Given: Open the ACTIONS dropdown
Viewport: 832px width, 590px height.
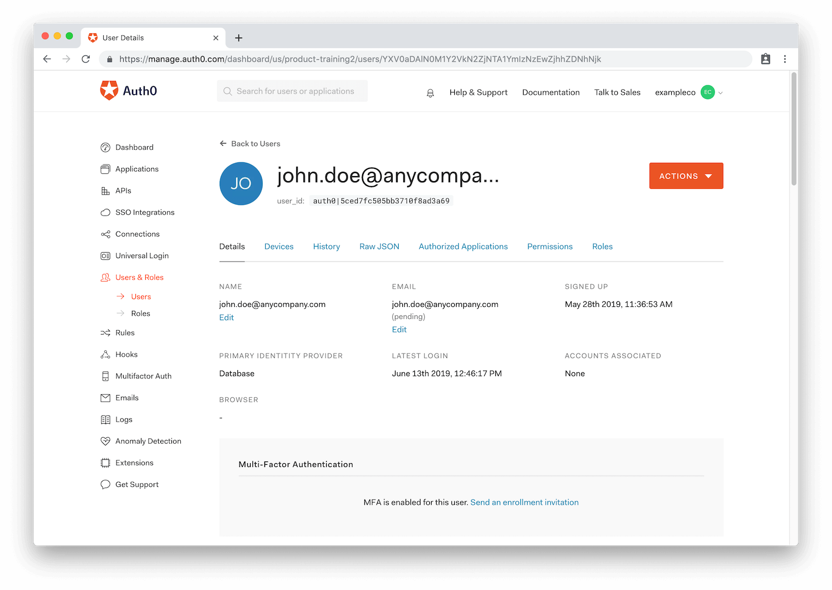Looking at the screenshot, I should (686, 176).
